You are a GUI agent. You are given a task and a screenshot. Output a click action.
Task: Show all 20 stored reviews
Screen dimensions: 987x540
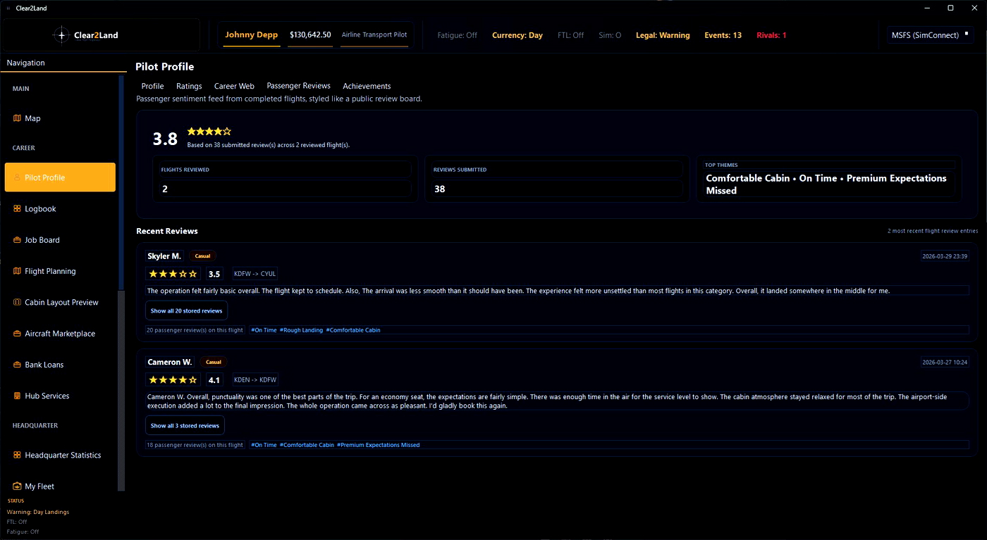186,310
